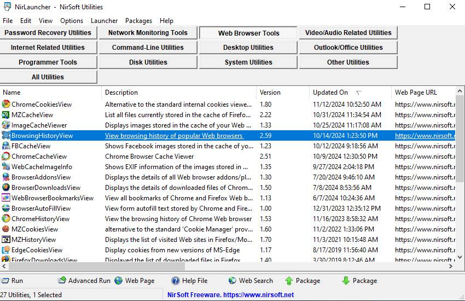Click date '12/31/2023 12:35:12 PM'
The image size is (465, 301).
pyautogui.click(x=347, y=208)
